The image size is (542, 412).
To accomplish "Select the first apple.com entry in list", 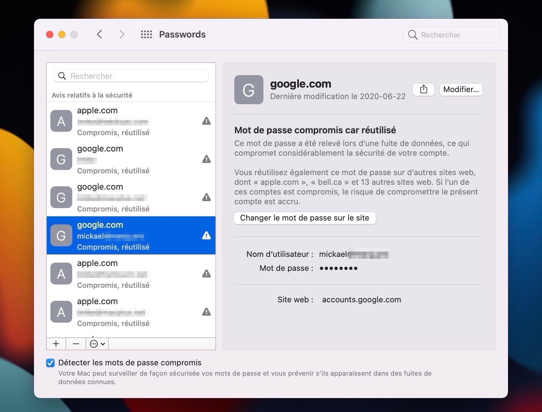I will pos(131,121).
